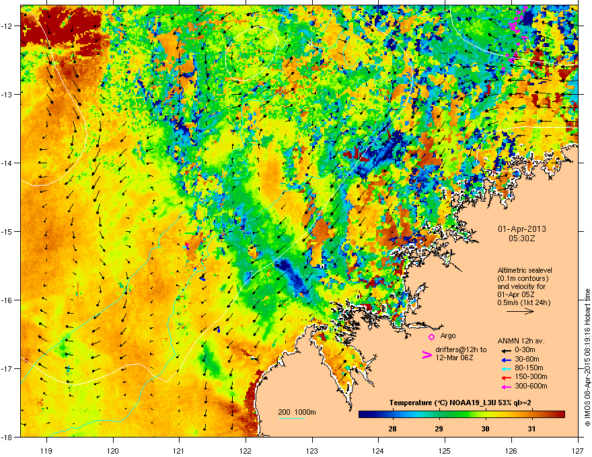Click the latitude axis label -13
This screenshot has height=457, width=592.
pos(7,94)
